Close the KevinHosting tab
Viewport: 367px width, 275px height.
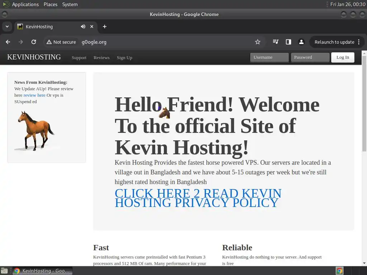(92, 26)
